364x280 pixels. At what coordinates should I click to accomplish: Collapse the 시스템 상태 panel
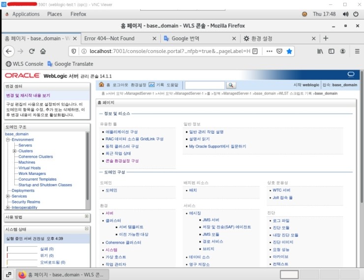point(87,228)
